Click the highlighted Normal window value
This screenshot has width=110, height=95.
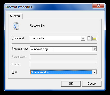coord(61,72)
